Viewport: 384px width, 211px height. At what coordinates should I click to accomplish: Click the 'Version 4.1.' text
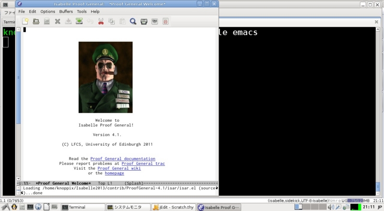(x=107, y=135)
